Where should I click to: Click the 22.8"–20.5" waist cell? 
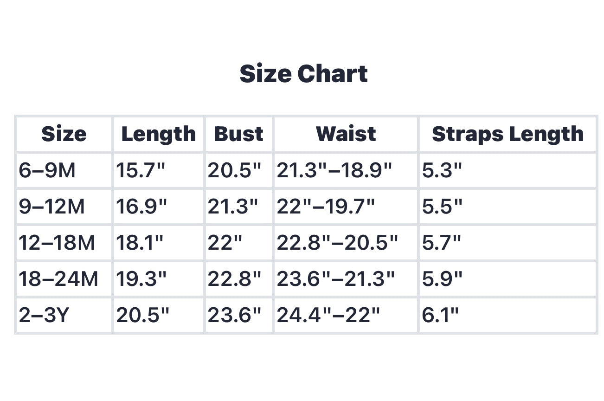tap(337, 243)
